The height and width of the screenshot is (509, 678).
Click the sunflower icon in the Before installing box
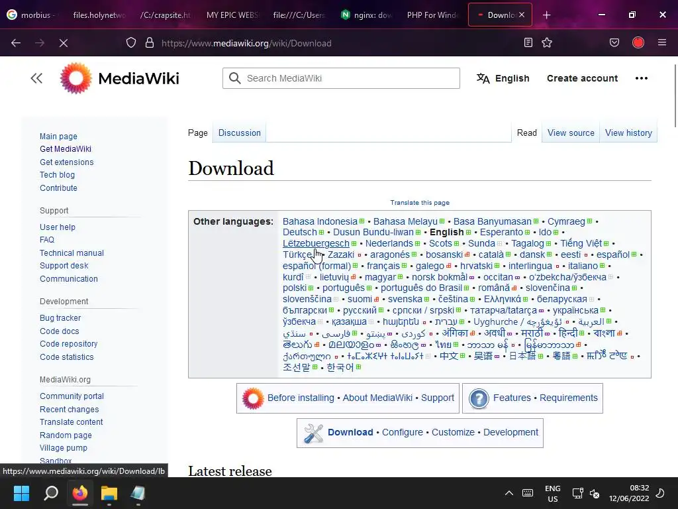(253, 398)
